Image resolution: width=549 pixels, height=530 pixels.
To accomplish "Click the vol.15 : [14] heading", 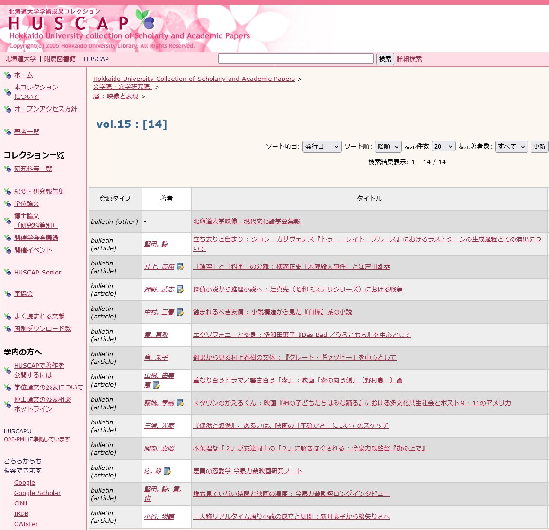I will click(x=132, y=124).
